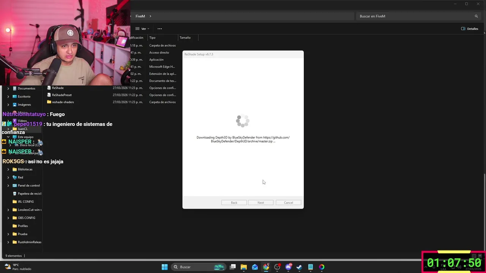The height and width of the screenshot is (273, 486).
Task: Open the notepad-style app in taskbar
Action: [x=310, y=267]
